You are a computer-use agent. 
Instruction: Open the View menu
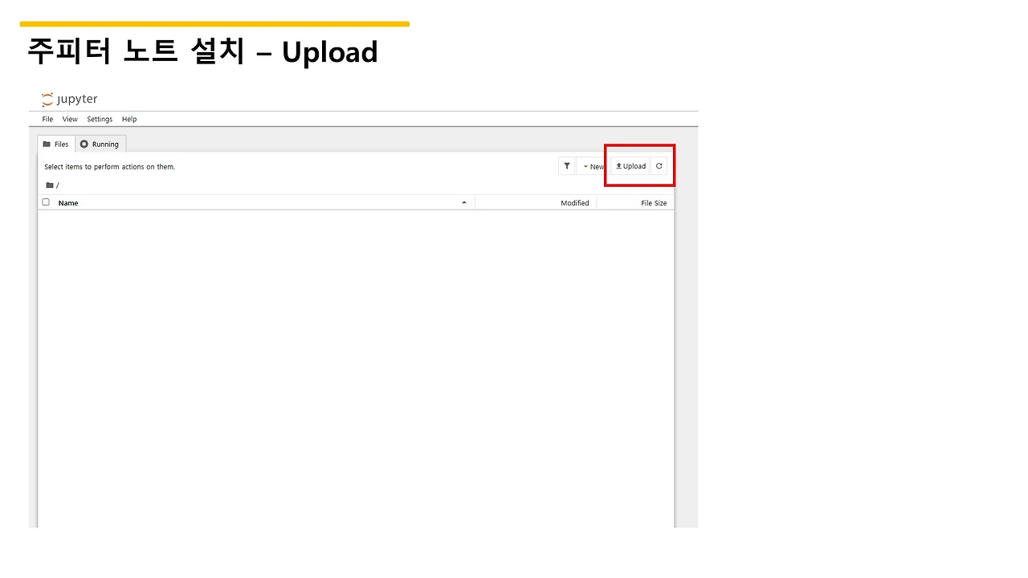tap(70, 119)
